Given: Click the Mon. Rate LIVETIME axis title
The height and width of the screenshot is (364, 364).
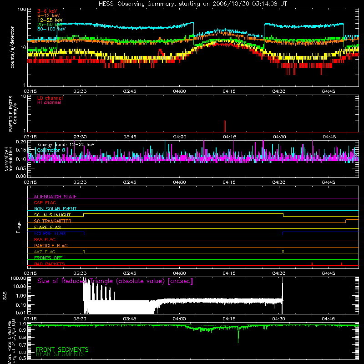Looking at the screenshot, I should coord(11,341).
